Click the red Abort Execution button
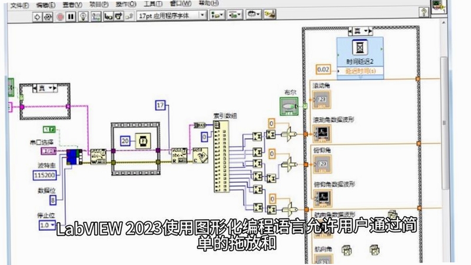 [x=60, y=17]
